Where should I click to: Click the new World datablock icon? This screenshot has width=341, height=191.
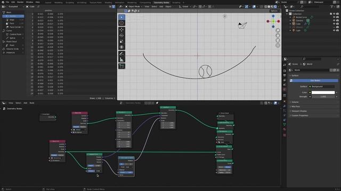335,70
